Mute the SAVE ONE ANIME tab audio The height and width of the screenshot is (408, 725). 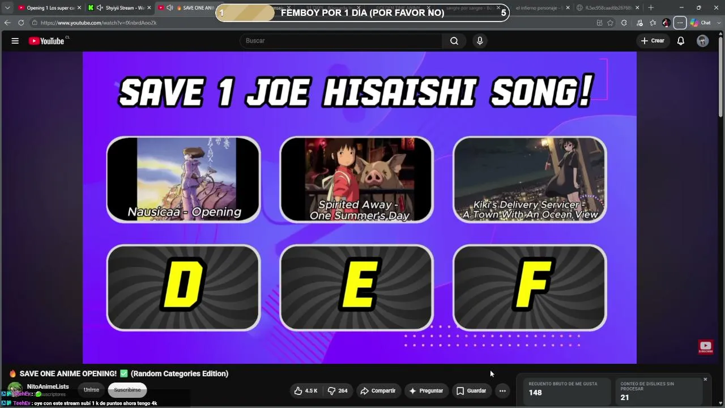[169, 8]
